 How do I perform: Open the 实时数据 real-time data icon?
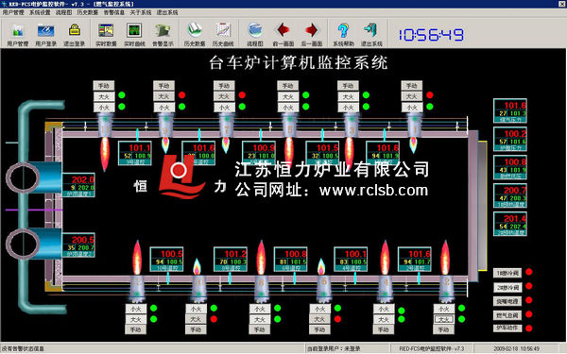(106, 34)
